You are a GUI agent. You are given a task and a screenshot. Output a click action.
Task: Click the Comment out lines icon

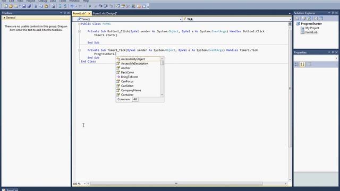pos(60,6)
